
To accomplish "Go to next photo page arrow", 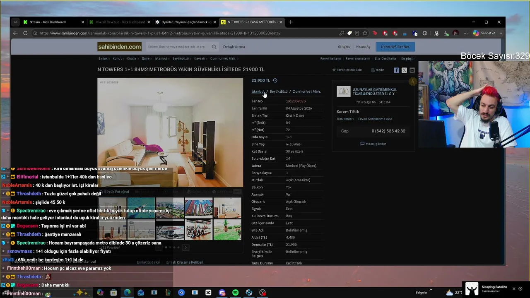I will [x=185, y=248].
